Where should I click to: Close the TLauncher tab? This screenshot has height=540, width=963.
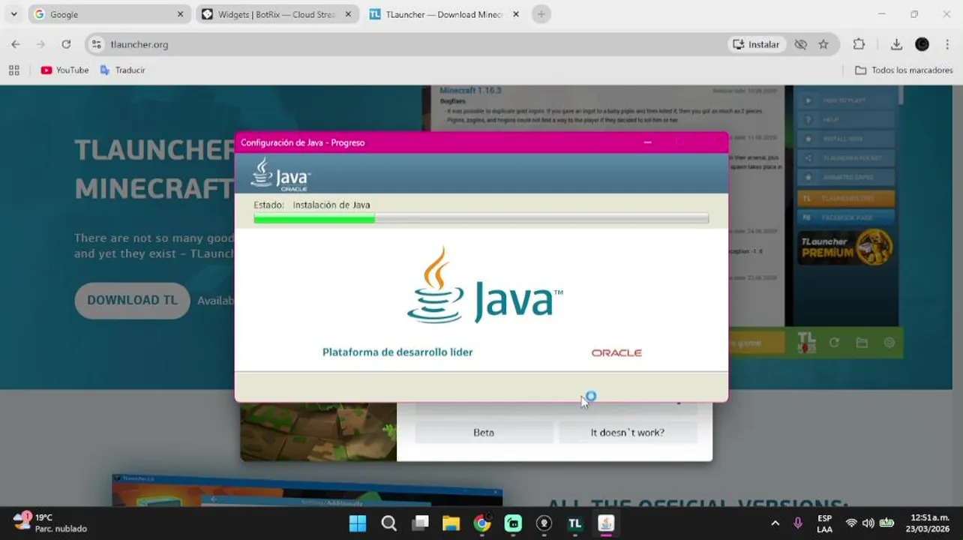coord(515,14)
